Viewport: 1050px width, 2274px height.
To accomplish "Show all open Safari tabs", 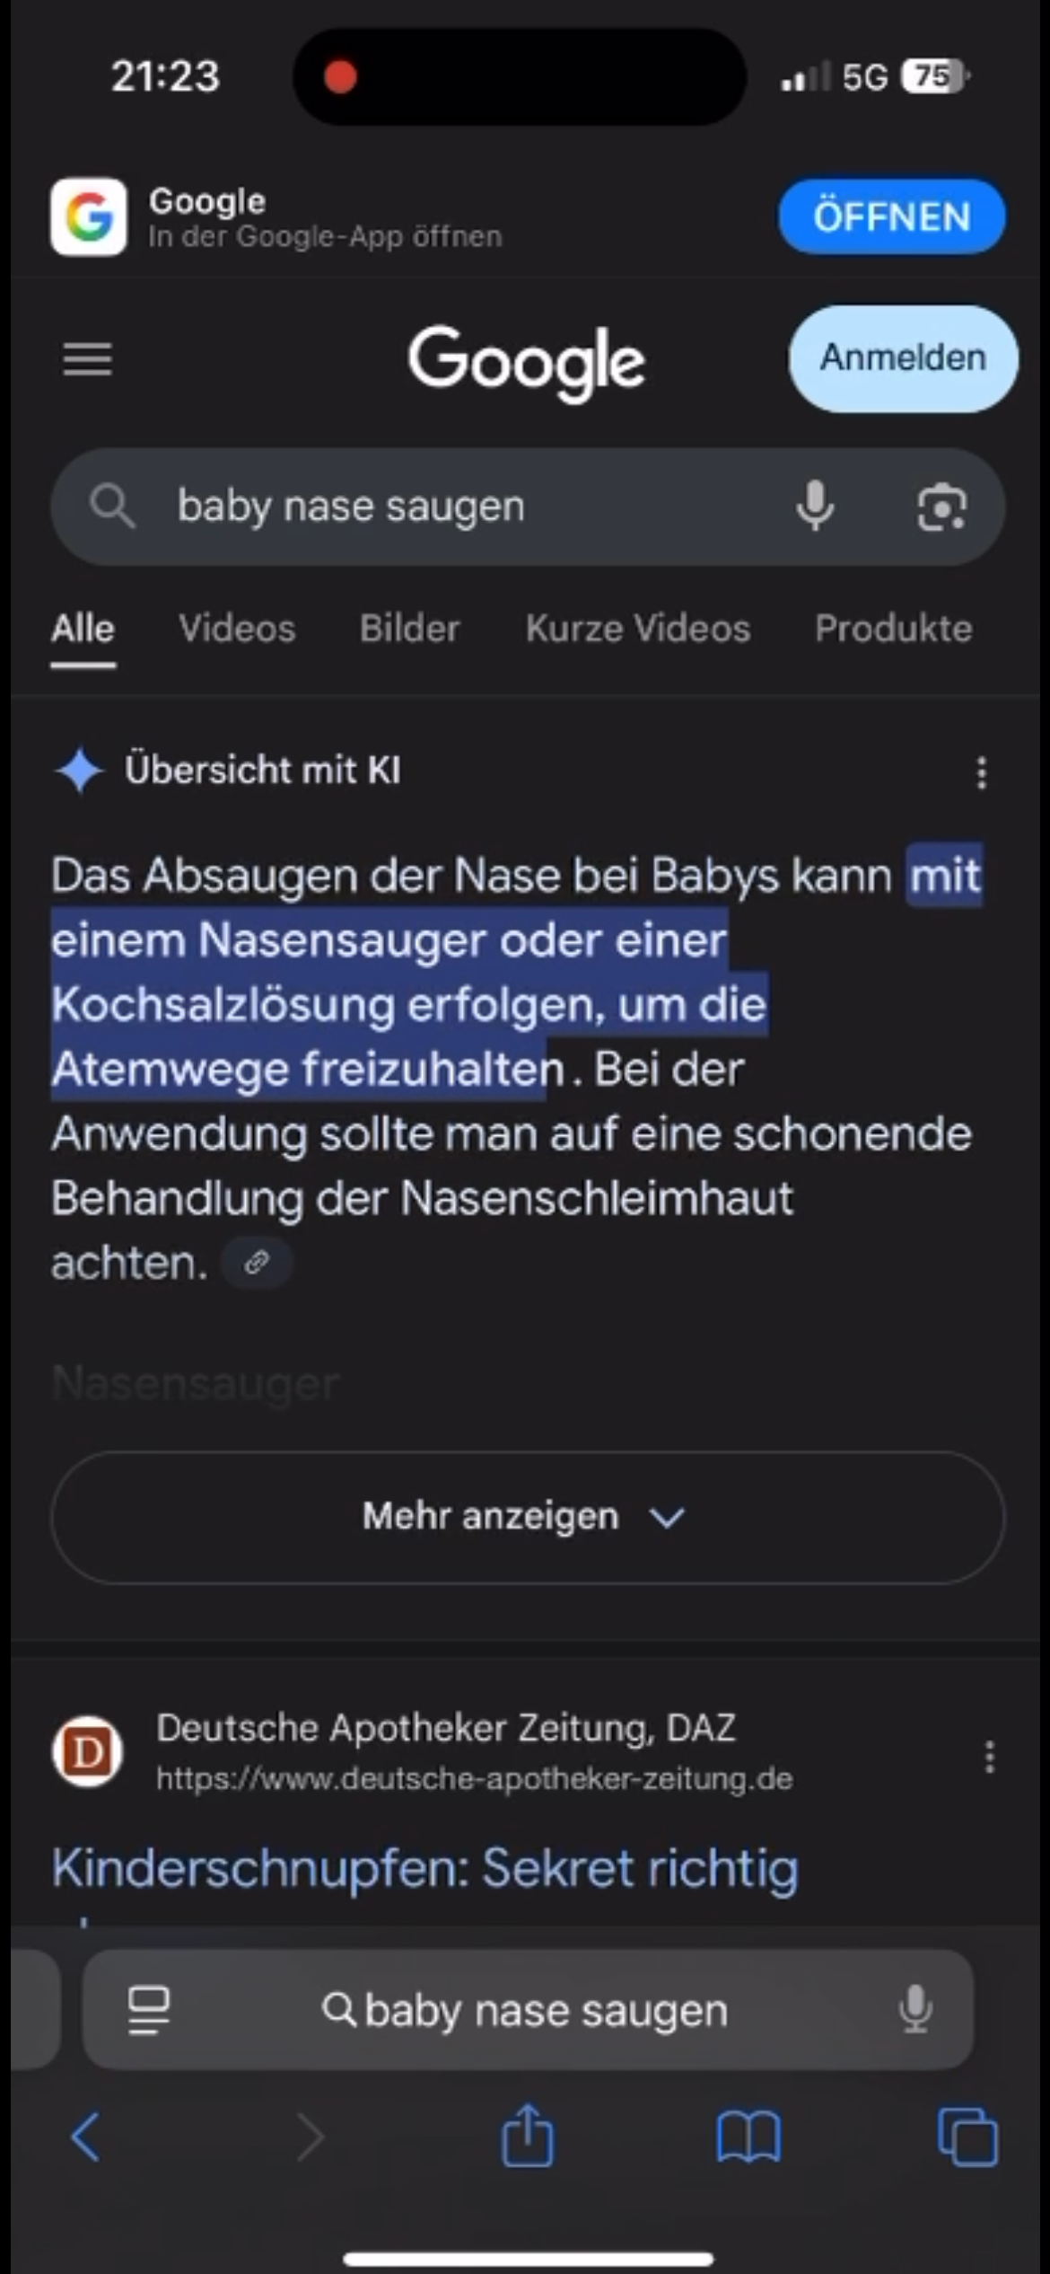I will [967, 2137].
